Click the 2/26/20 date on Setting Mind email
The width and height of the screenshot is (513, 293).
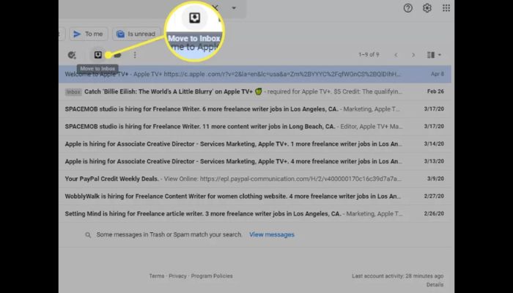pos(434,214)
